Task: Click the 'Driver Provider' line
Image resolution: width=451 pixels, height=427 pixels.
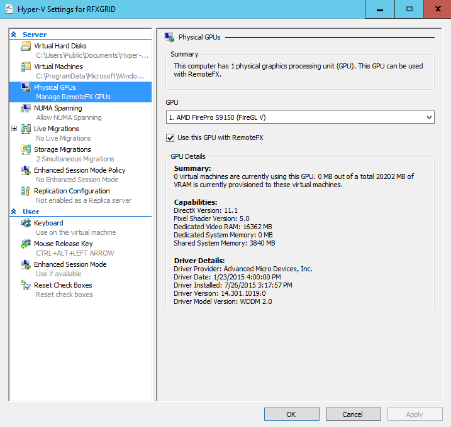Action: point(243,269)
